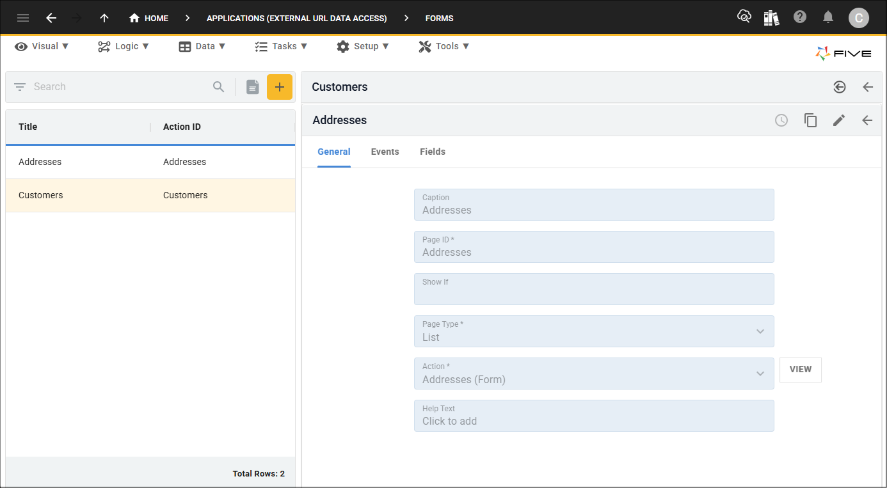The height and width of the screenshot is (488, 887).
Task: Expand the Page Type dropdown
Action: pos(760,331)
